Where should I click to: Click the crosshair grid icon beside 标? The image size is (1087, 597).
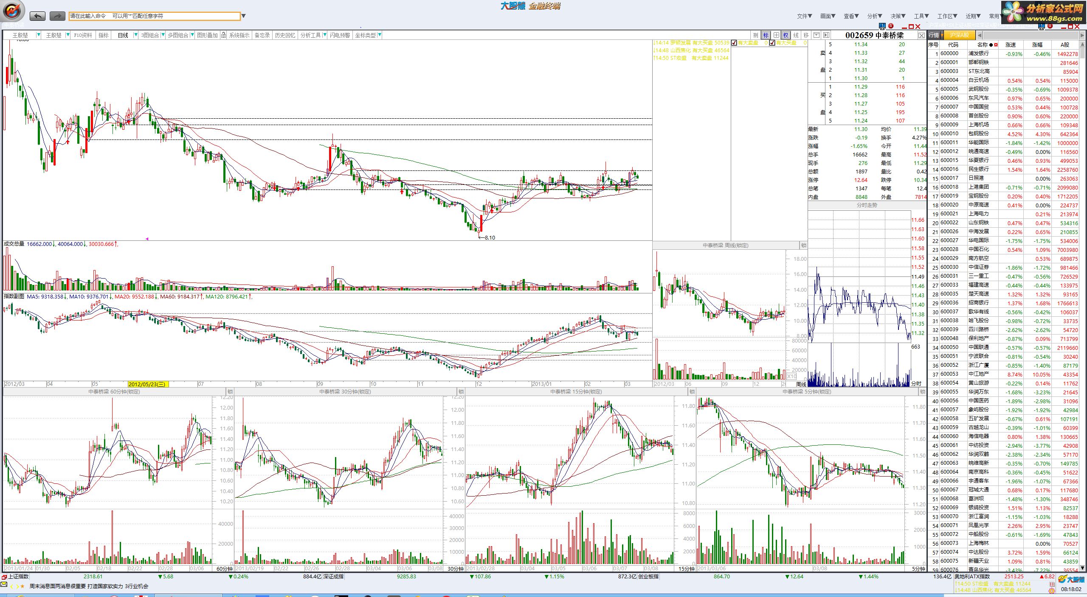pyautogui.click(x=776, y=35)
